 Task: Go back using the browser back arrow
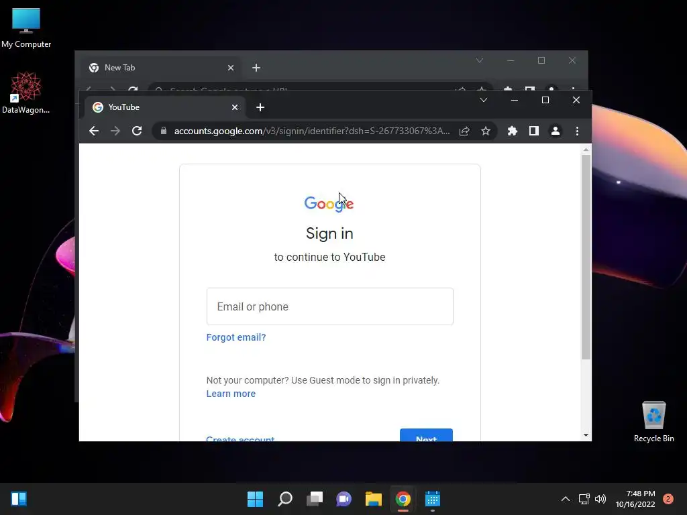pyautogui.click(x=94, y=131)
